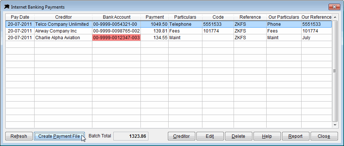The image size is (344, 146).
Task: Click the Delete button
Action: point(238,136)
